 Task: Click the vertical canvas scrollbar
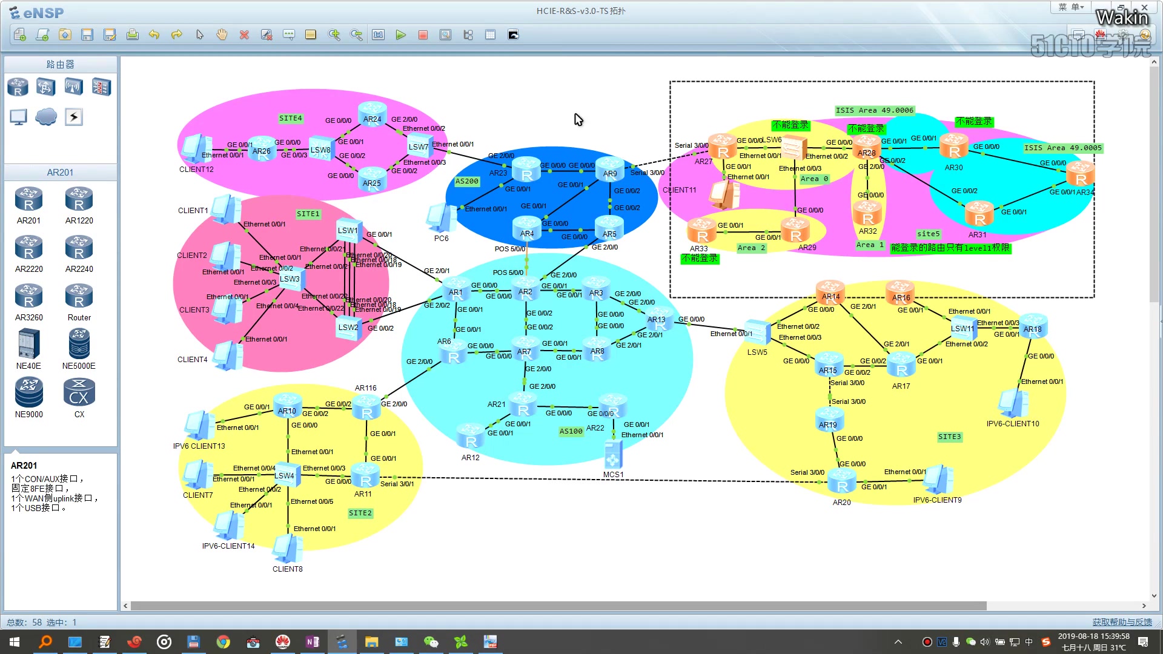(x=1154, y=185)
